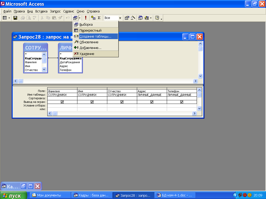This screenshot has height=199, width=266.
Task: Click the Database Window icon
Action: pos(141,18)
